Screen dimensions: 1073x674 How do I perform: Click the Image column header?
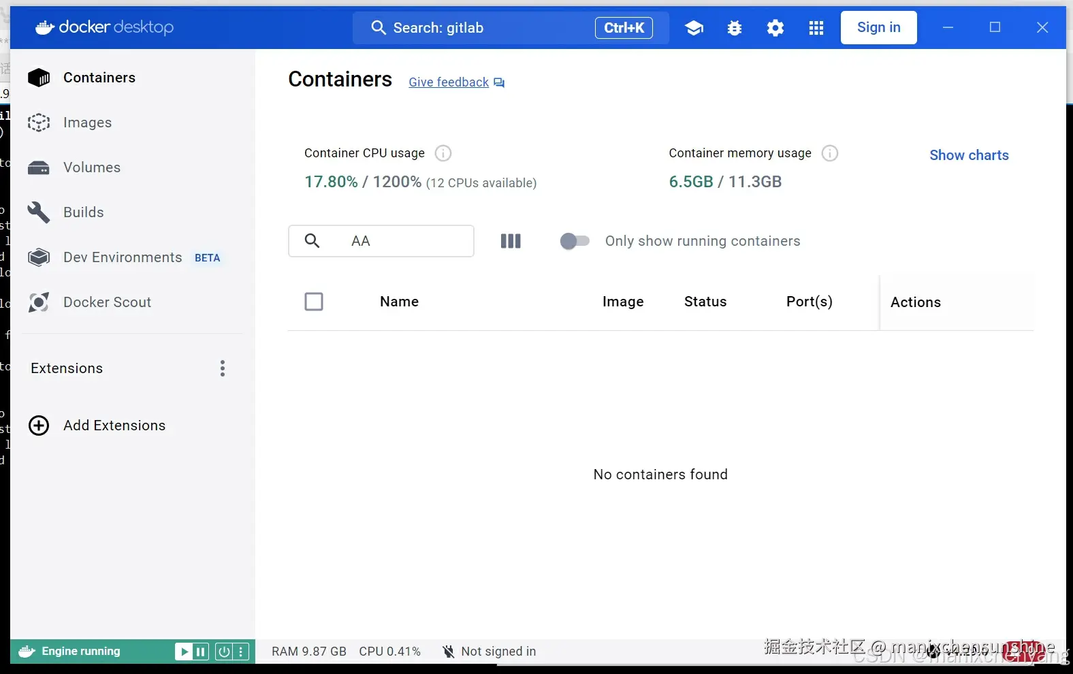coord(623,302)
